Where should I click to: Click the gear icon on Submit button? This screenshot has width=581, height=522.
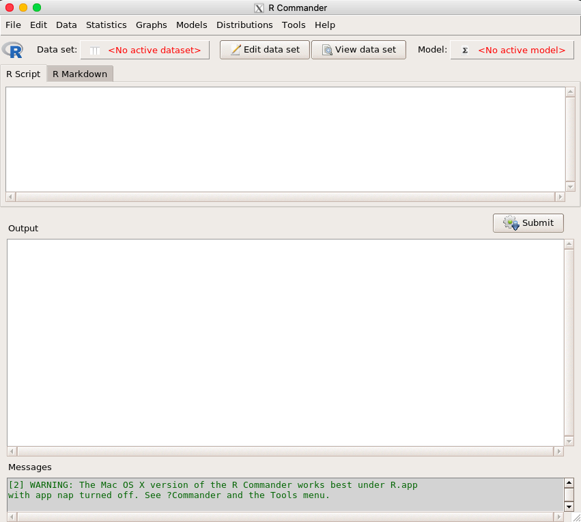point(511,223)
